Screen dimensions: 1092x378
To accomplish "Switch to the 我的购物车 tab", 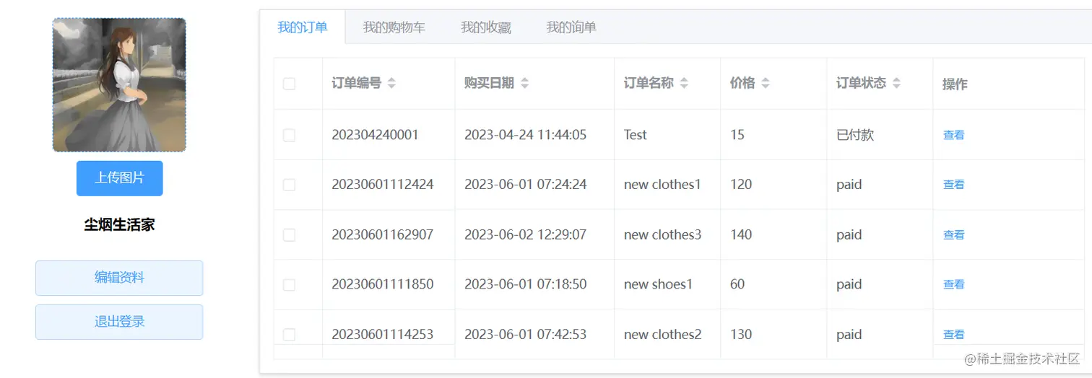I will (394, 27).
